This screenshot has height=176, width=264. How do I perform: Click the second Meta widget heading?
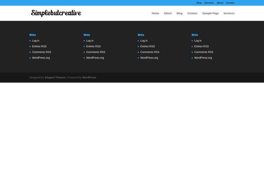click(x=87, y=35)
